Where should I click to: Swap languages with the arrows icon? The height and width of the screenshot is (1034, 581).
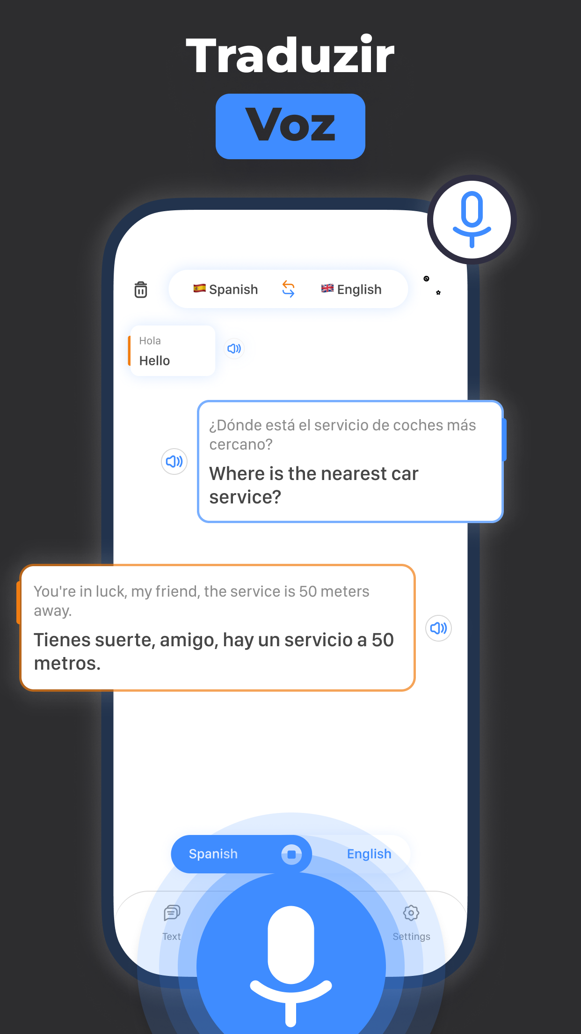289,289
